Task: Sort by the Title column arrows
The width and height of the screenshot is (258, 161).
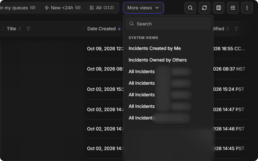Action: click(x=20, y=29)
